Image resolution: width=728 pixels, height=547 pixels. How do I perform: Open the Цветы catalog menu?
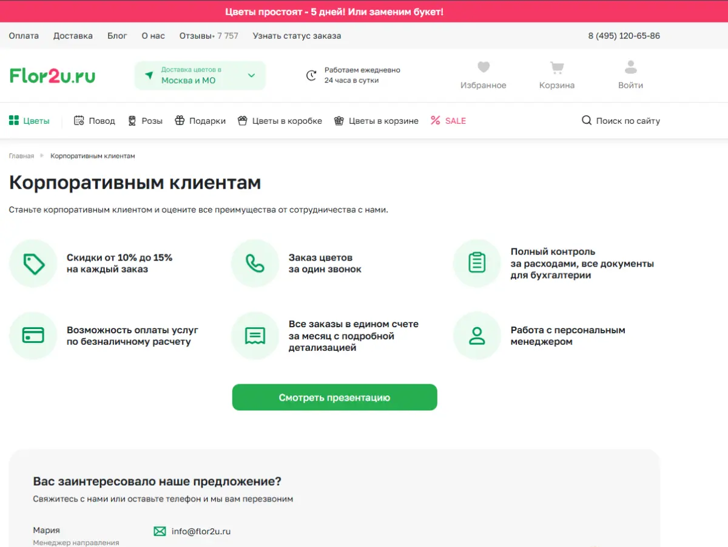coord(30,121)
